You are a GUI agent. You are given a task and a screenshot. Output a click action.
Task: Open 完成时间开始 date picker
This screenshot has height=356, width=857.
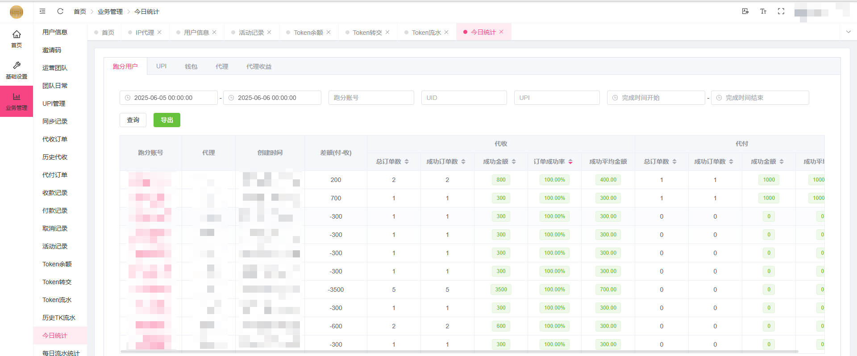tap(656, 98)
